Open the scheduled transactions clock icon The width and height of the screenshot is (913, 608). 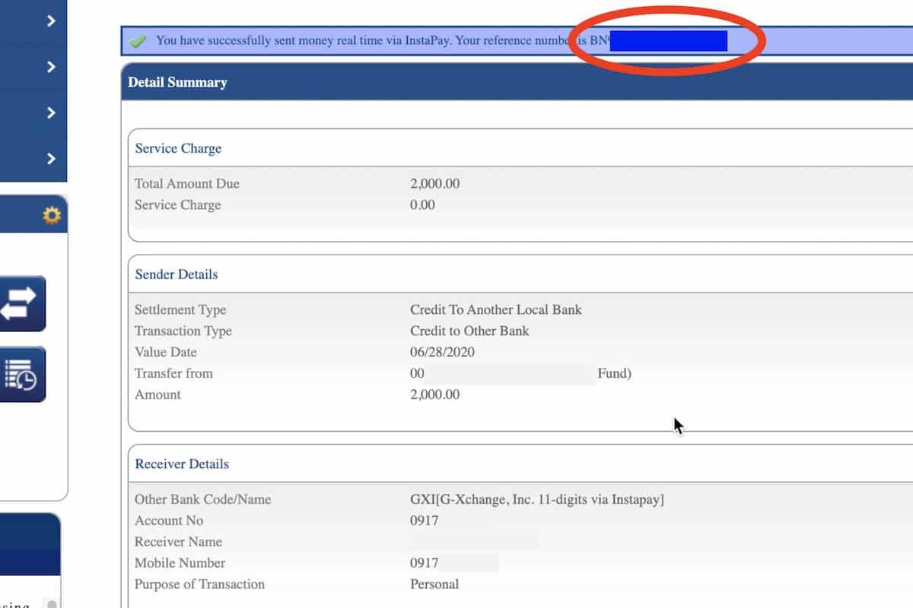[x=21, y=374]
